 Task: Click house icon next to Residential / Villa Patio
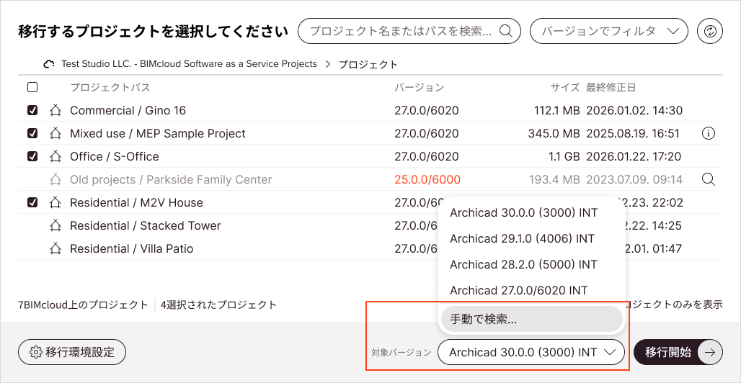[56, 248]
